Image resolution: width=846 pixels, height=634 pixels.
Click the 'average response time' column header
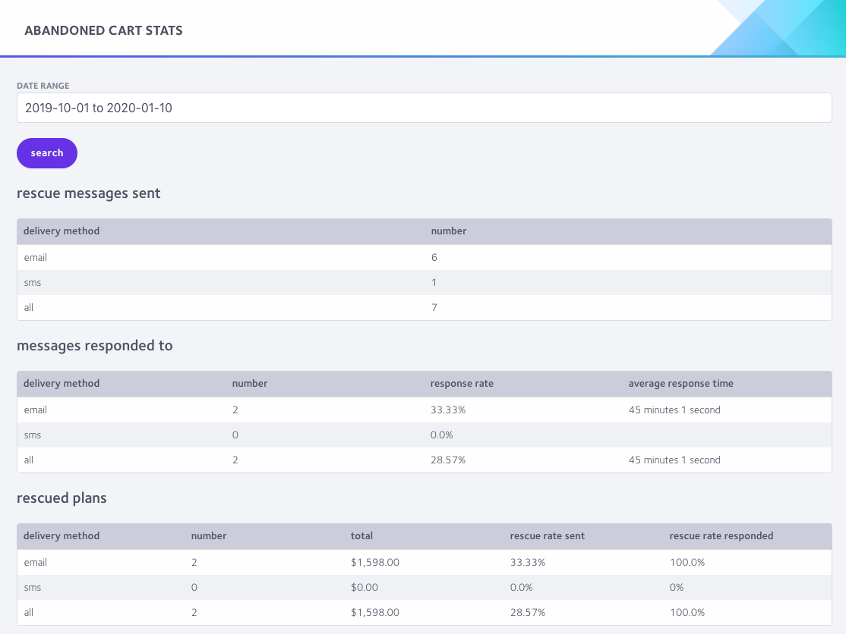(x=681, y=384)
